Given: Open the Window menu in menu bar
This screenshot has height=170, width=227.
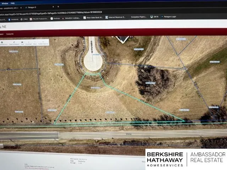Looking at the screenshot, I should pyautogui.click(x=4, y=3).
